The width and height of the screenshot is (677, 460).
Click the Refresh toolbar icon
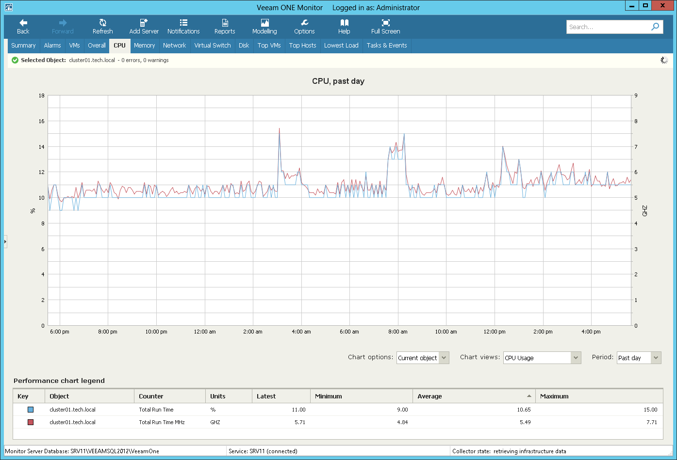(x=103, y=23)
